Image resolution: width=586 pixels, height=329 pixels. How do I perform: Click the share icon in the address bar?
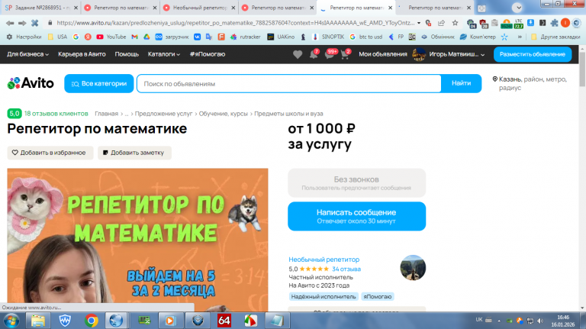point(441,23)
